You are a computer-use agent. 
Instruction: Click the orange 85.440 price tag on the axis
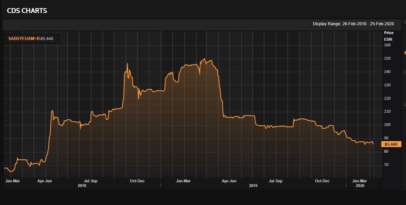point(391,144)
